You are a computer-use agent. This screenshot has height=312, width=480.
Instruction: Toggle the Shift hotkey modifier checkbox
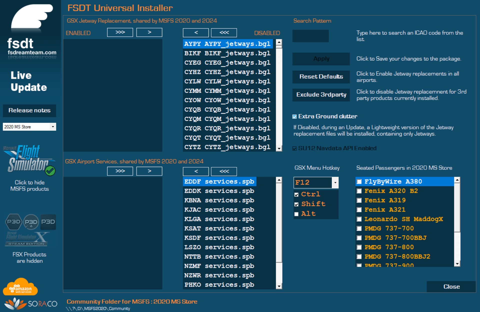(296, 204)
